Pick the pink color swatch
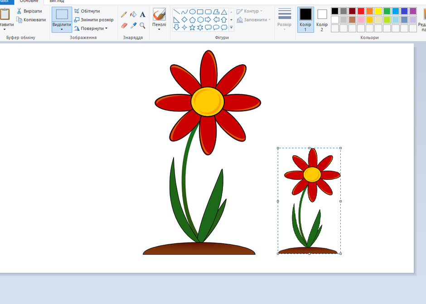The height and width of the screenshot is (304, 426). click(361, 20)
